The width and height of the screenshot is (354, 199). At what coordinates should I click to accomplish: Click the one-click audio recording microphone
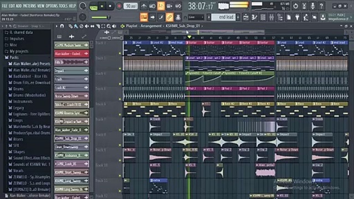tap(313, 6)
